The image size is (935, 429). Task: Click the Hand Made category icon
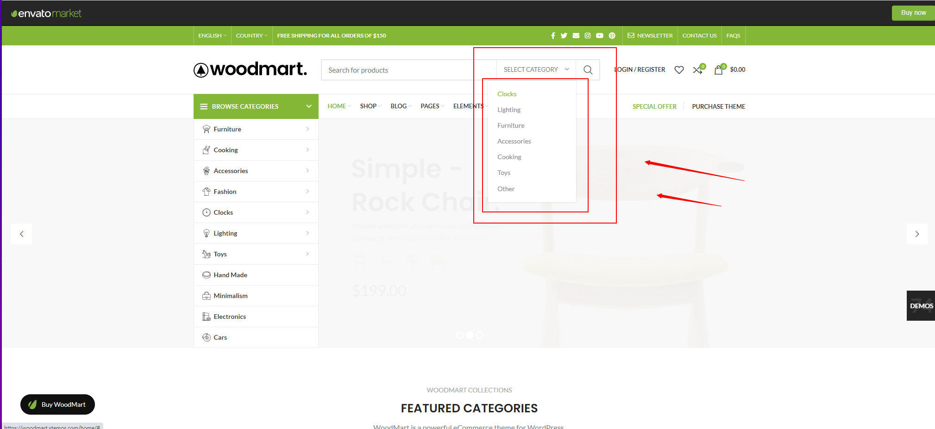tap(207, 275)
